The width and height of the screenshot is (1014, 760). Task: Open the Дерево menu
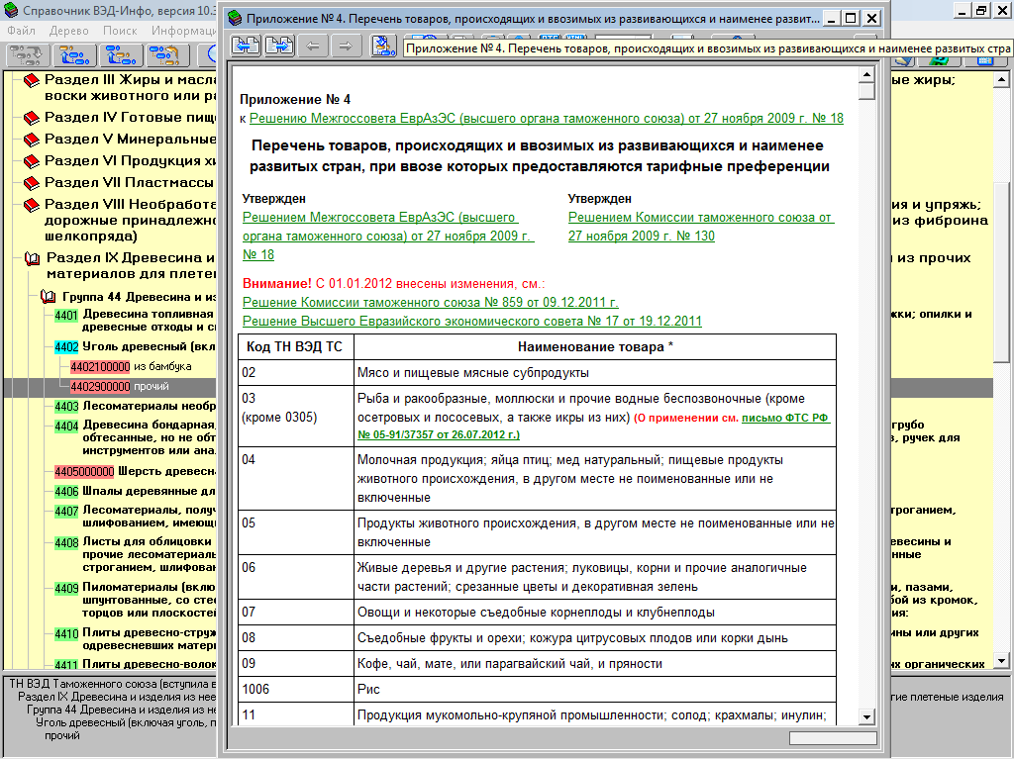68,31
